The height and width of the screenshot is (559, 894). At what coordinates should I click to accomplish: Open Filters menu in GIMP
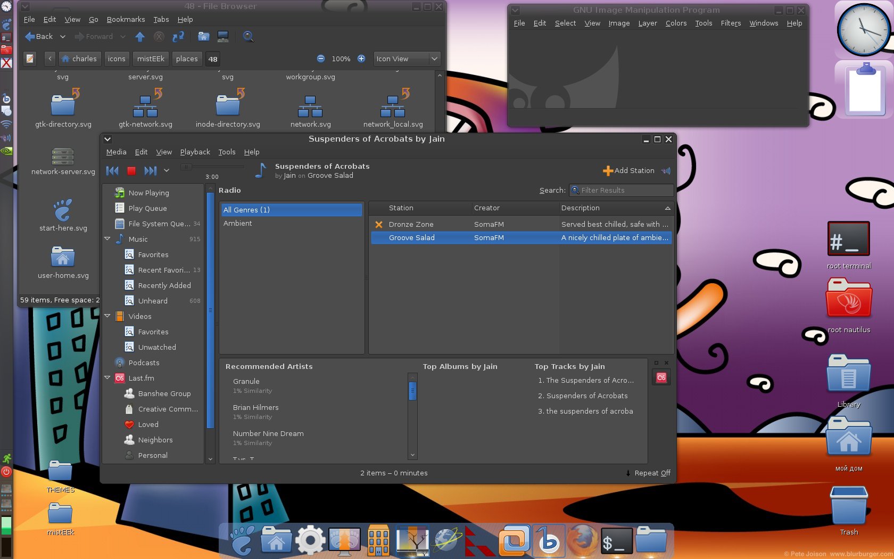coord(731,23)
